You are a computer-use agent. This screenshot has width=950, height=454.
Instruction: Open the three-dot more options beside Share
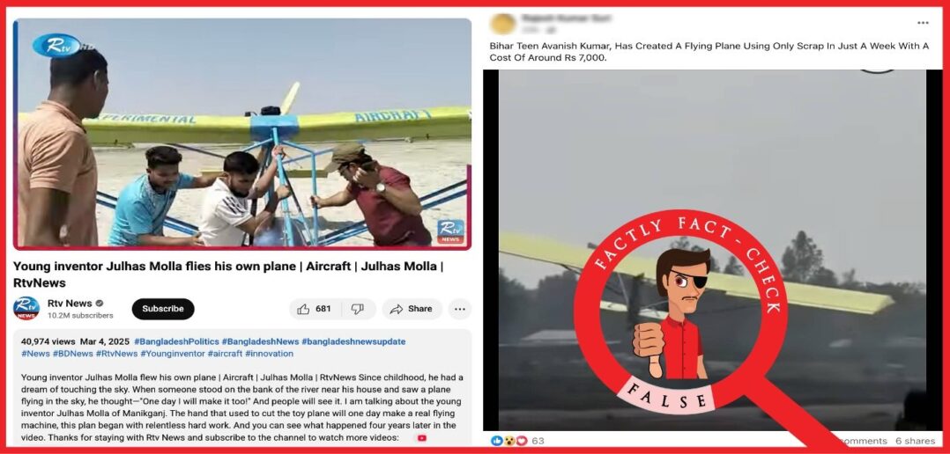460,309
